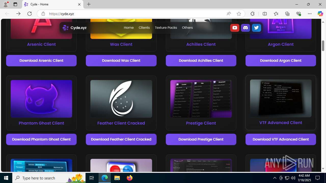This screenshot has width=326, height=183.
Task: Go forward using the browser forward arrow
Action: point(18,14)
